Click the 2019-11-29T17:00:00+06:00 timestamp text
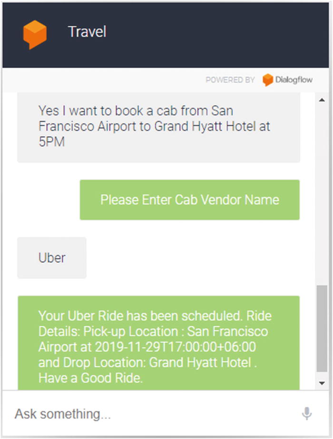The width and height of the screenshot is (333, 439). click(x=175, y=347)
